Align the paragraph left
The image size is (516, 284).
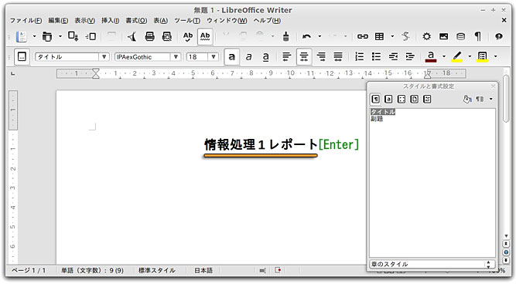point(287,57)
